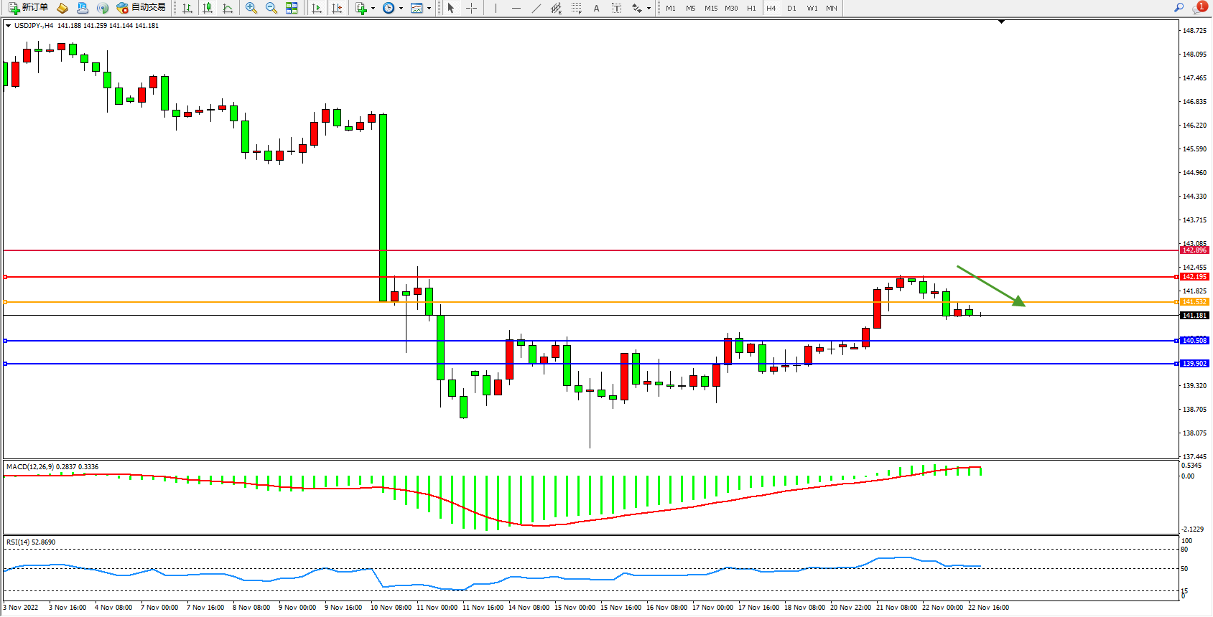
Task: Switch to the M15 timeframe
Action: [710, 8]
